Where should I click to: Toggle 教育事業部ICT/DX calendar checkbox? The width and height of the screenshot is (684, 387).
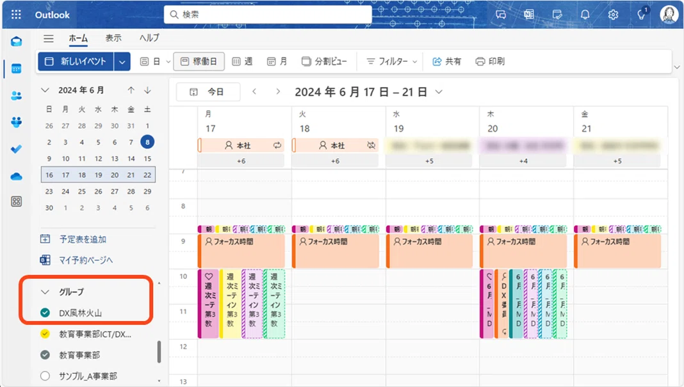[45, 334]
